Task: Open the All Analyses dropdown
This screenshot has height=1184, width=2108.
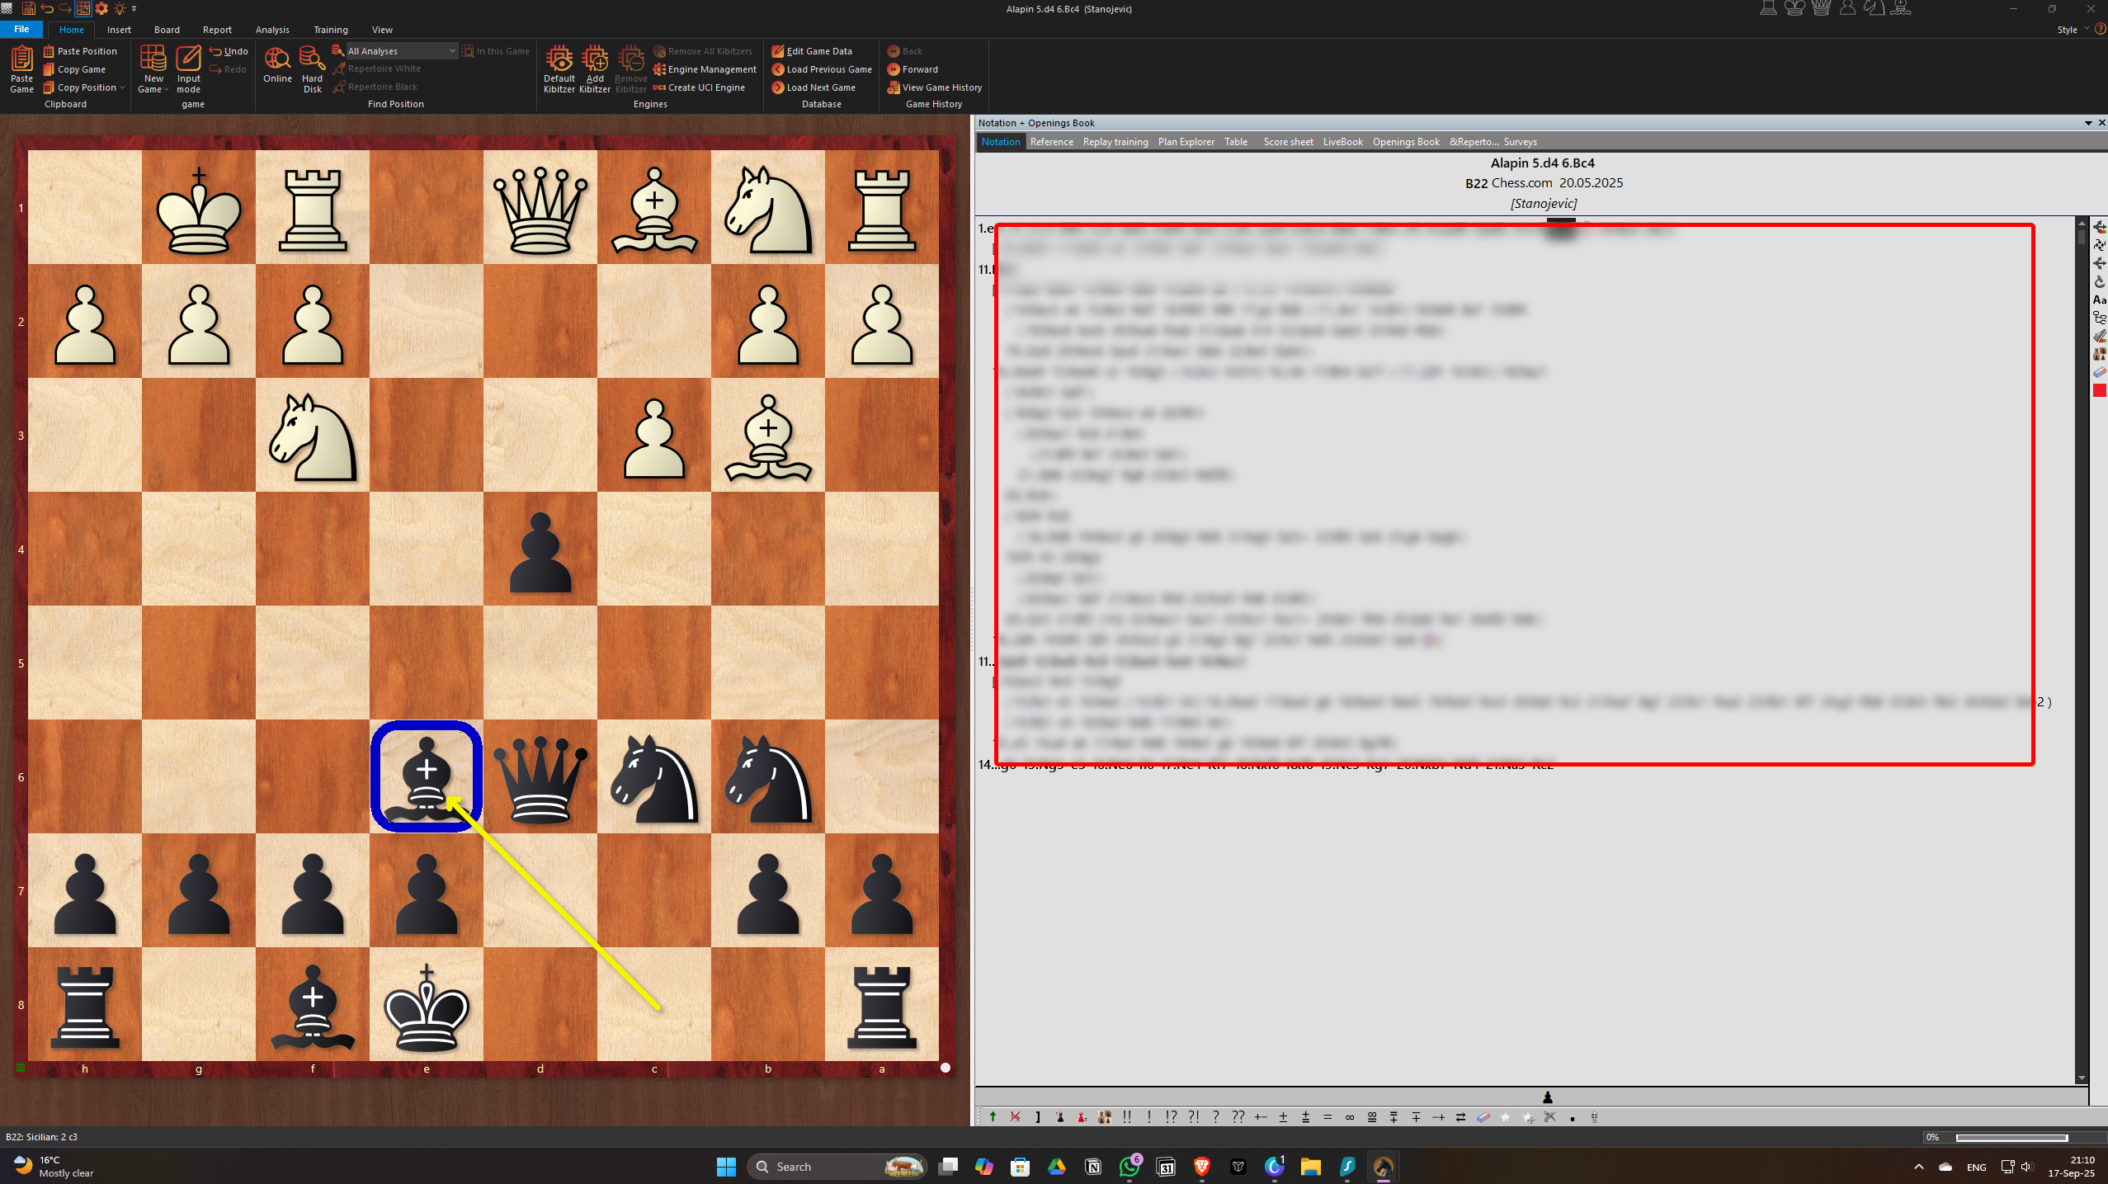Action: pyautogui.click(x=401, y=51)
